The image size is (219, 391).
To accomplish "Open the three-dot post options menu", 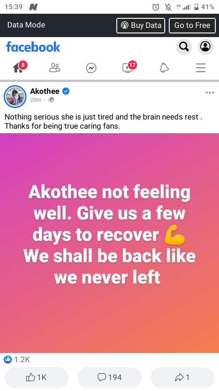I will tap(210, 93).
